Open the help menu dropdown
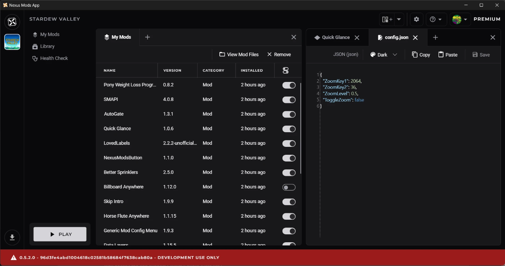 coord(436,19)
